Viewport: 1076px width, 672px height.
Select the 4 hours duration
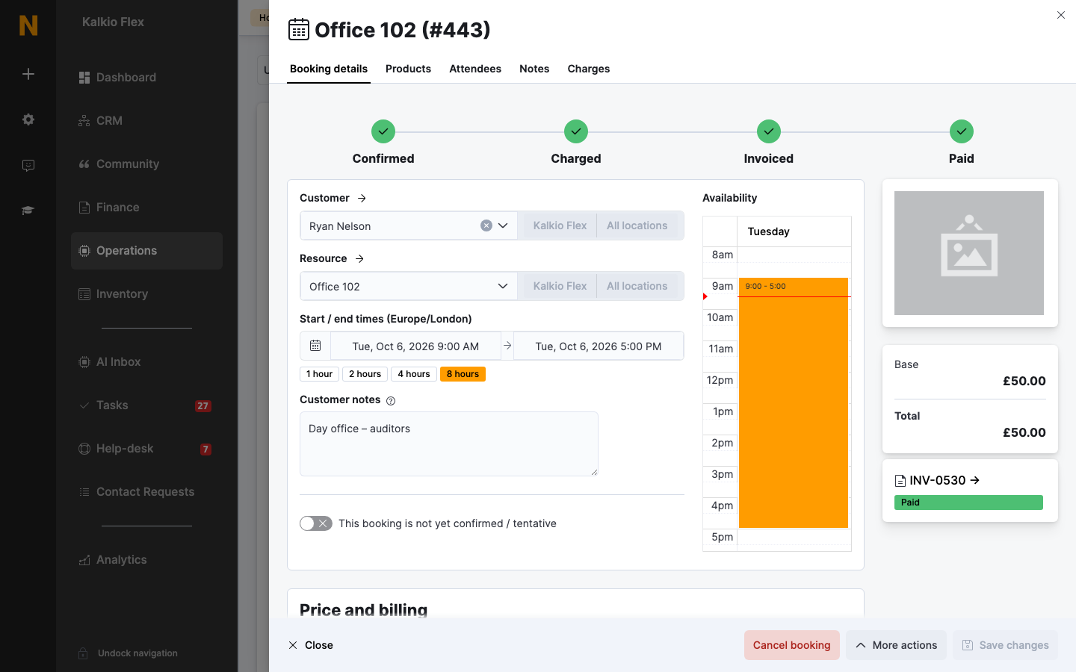[414, 374]
